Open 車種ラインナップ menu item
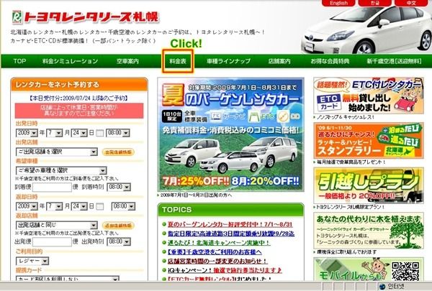Viewport: 432px width, 291px height. (x=228, y=61)
